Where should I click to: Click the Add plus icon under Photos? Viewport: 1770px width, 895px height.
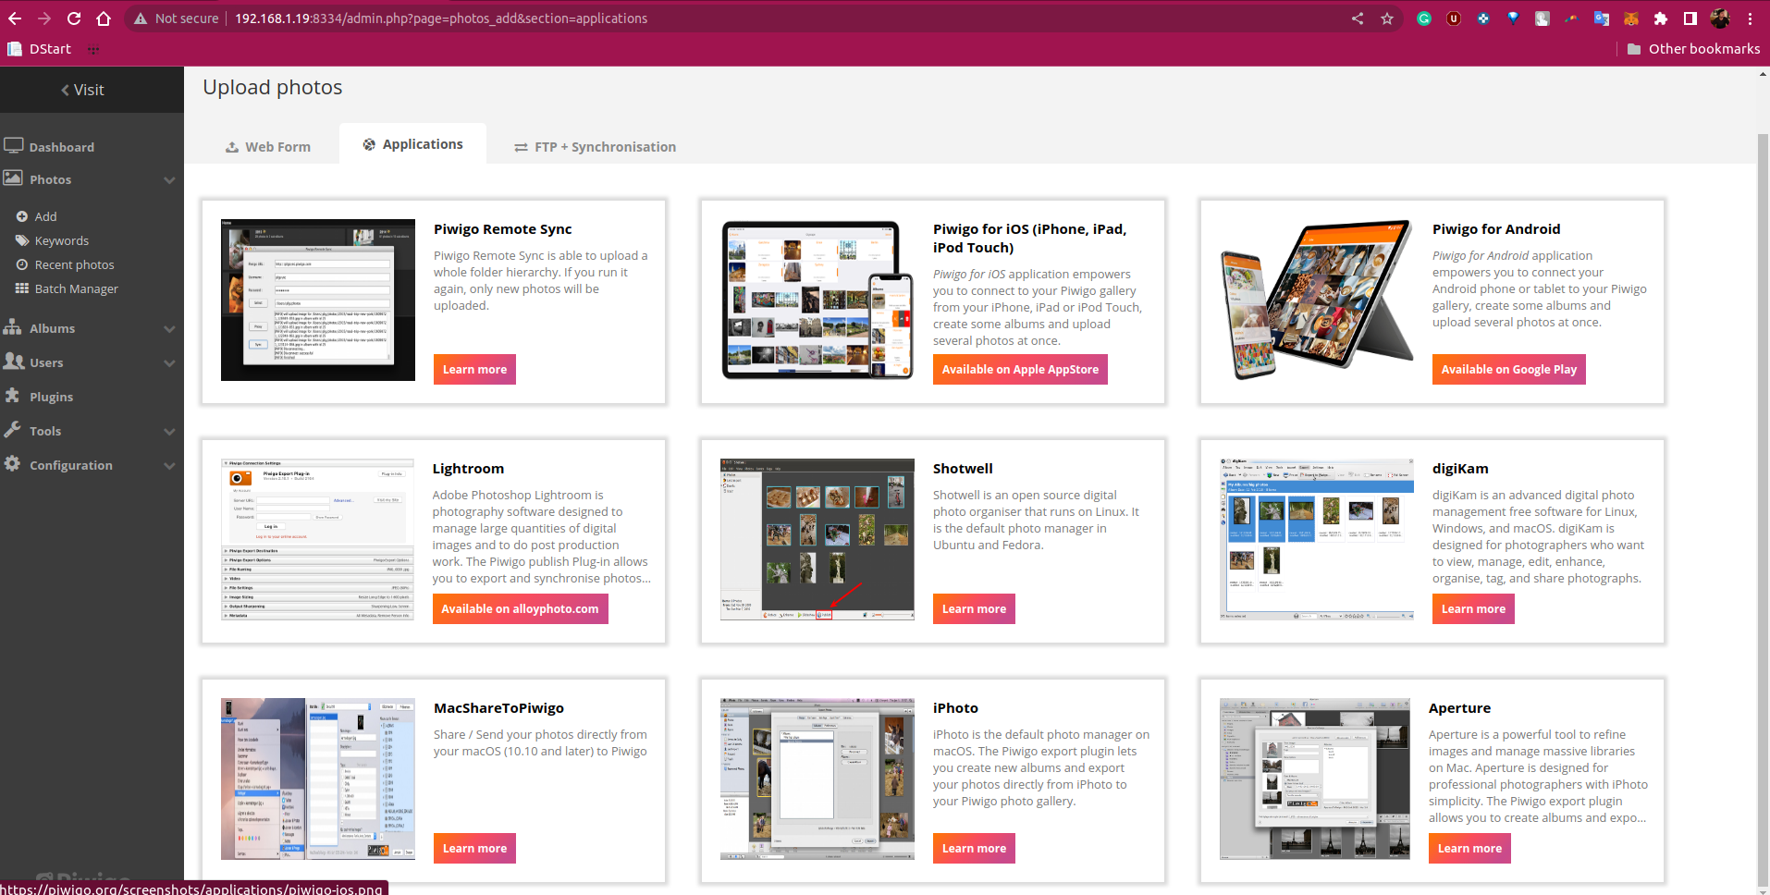click(22, 216)
